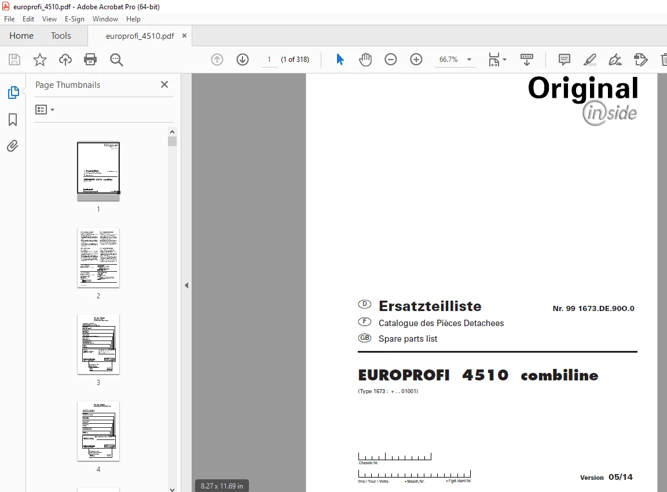This screenshot has width=667, height=492.
Task: Click the Save file icon
Action: 14,60
